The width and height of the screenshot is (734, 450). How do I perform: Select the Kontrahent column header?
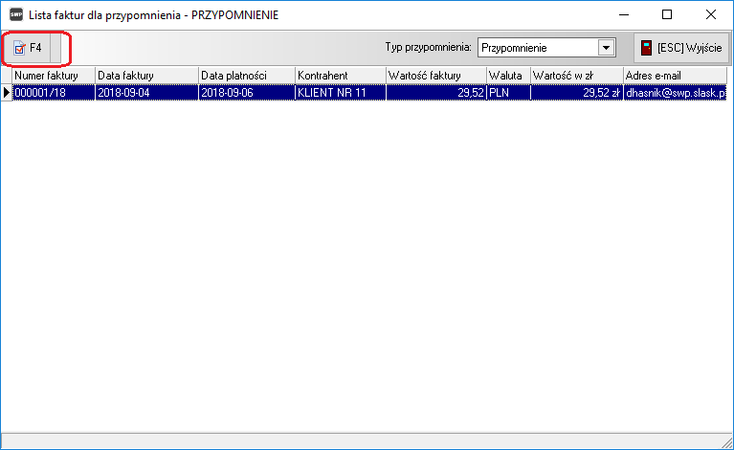340,76
